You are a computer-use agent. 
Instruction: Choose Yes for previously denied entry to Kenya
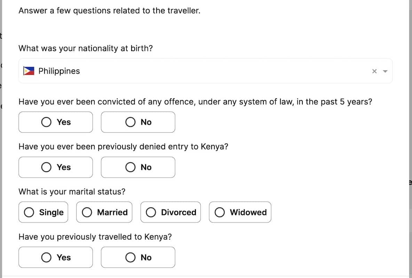[56, 167]
